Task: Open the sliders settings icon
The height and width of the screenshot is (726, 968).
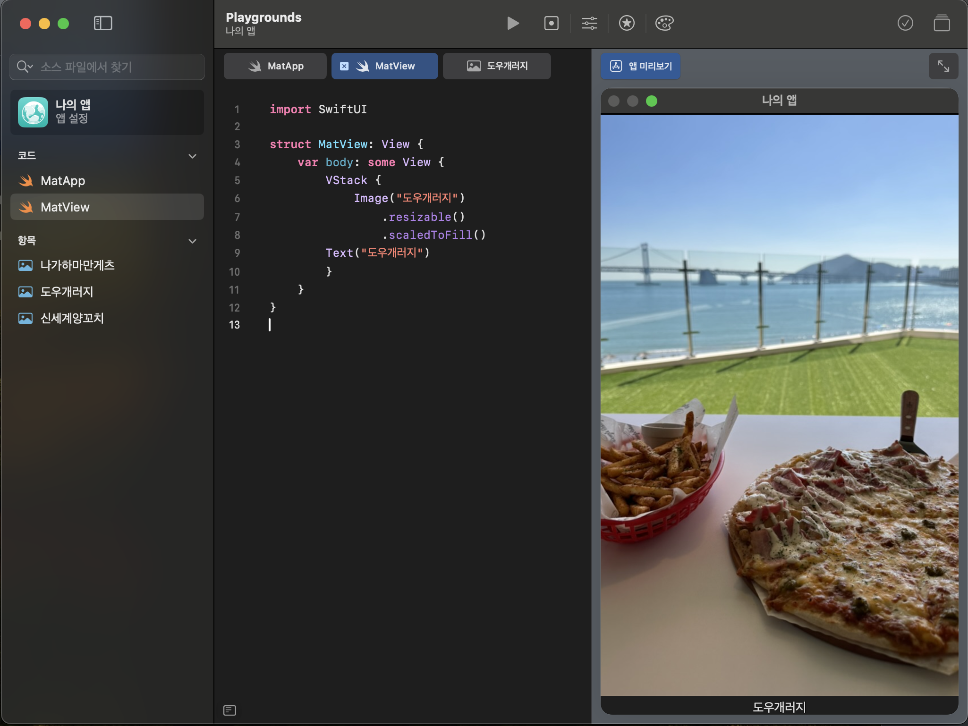Action: [x=589, y=23]
